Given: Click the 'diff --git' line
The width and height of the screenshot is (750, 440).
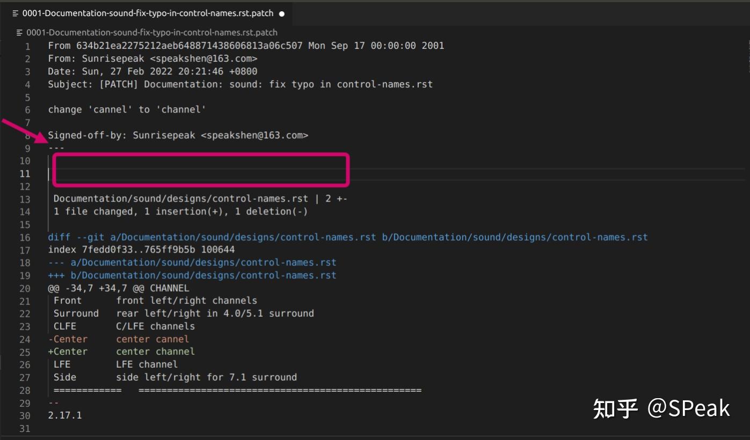Looking at the screenshot, I should (348, 237).
